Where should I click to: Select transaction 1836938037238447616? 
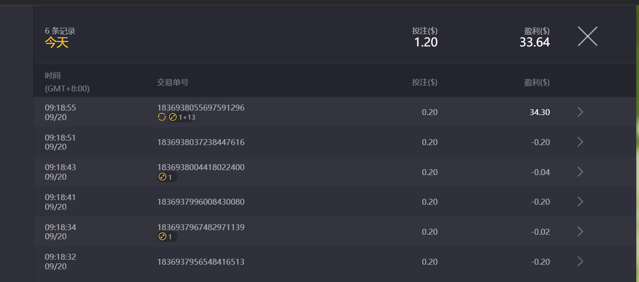(x=200, y=142)
